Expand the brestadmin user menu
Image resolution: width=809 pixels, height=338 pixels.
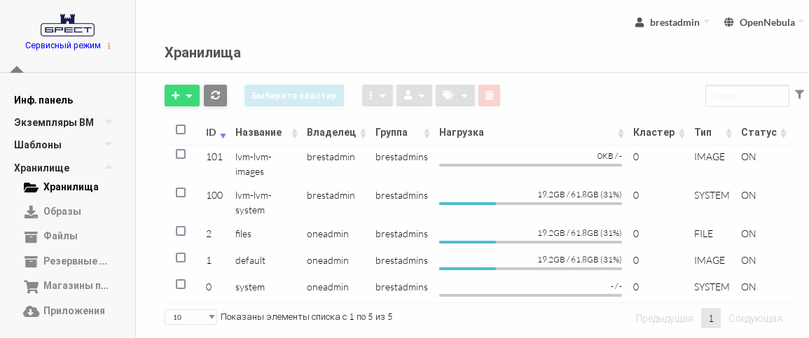[674, 22]
